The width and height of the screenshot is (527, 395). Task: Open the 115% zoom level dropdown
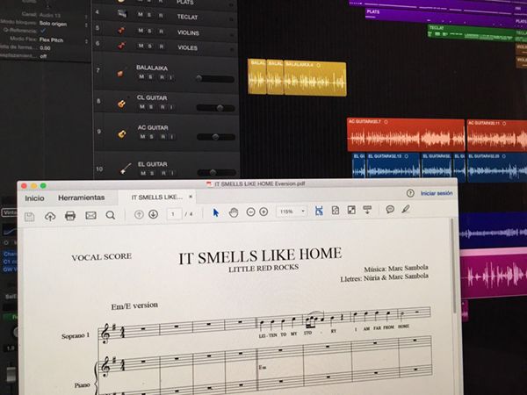(x=292, y=212)
